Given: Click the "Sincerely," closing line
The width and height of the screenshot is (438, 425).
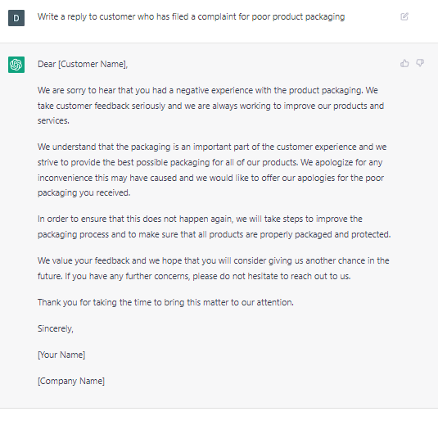Looking at the screenshot, I should [56, 328].
